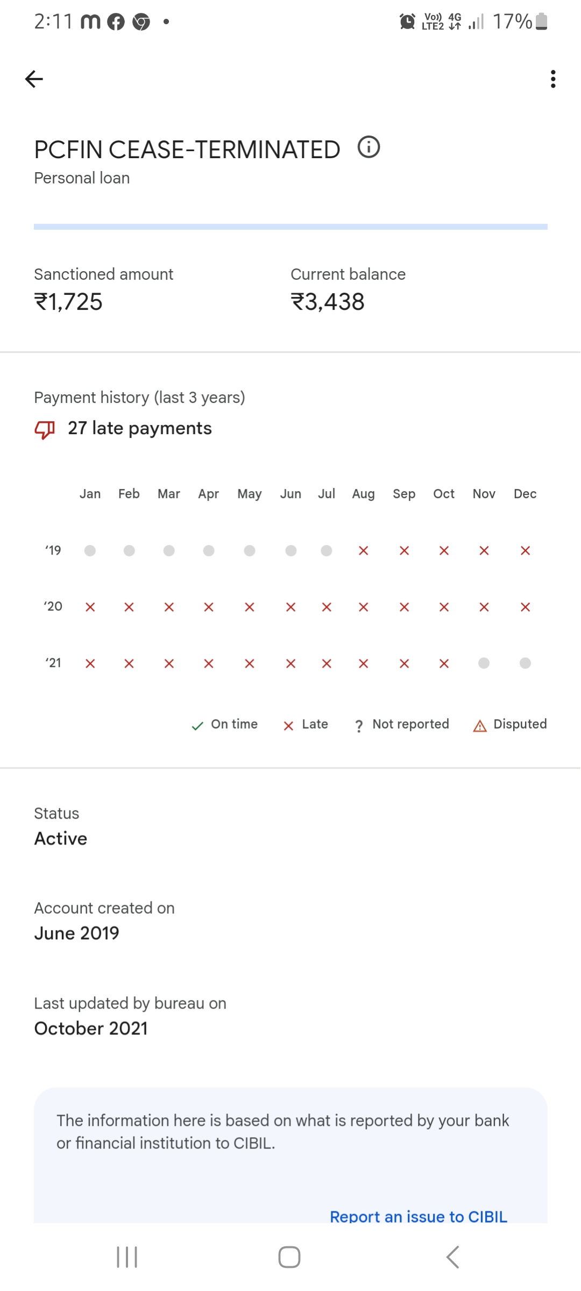Open the three-dot overflow menu
Screen dimensions: 581x1291
[x=552, y=79]
